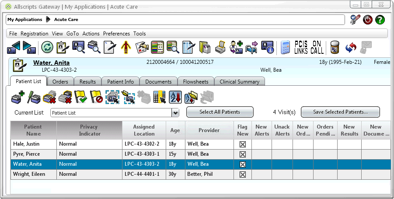
Task: Click the orange human body figure icon
Action: [126, 47]
